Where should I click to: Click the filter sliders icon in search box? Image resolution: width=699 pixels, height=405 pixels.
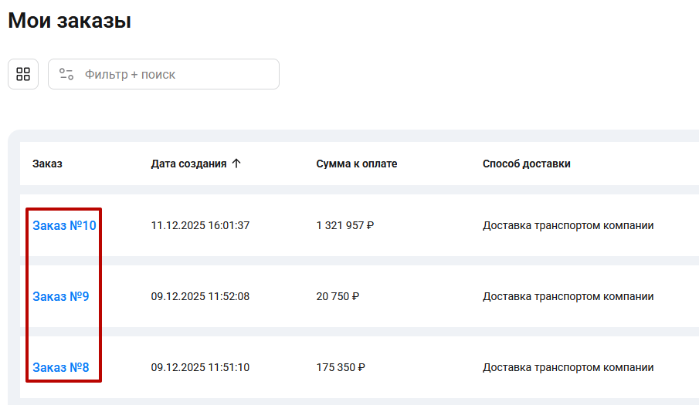(66, 74)
